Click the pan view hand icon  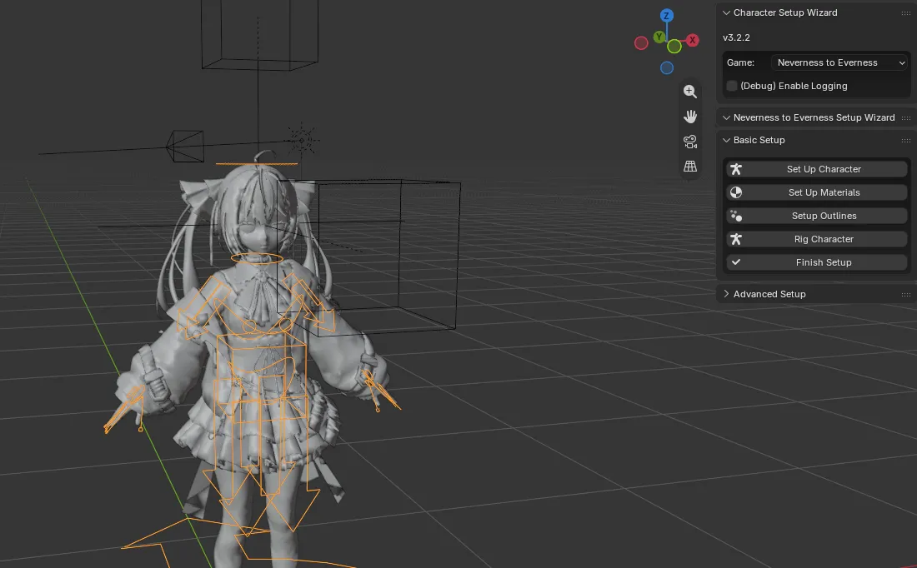tap(690, 117)
